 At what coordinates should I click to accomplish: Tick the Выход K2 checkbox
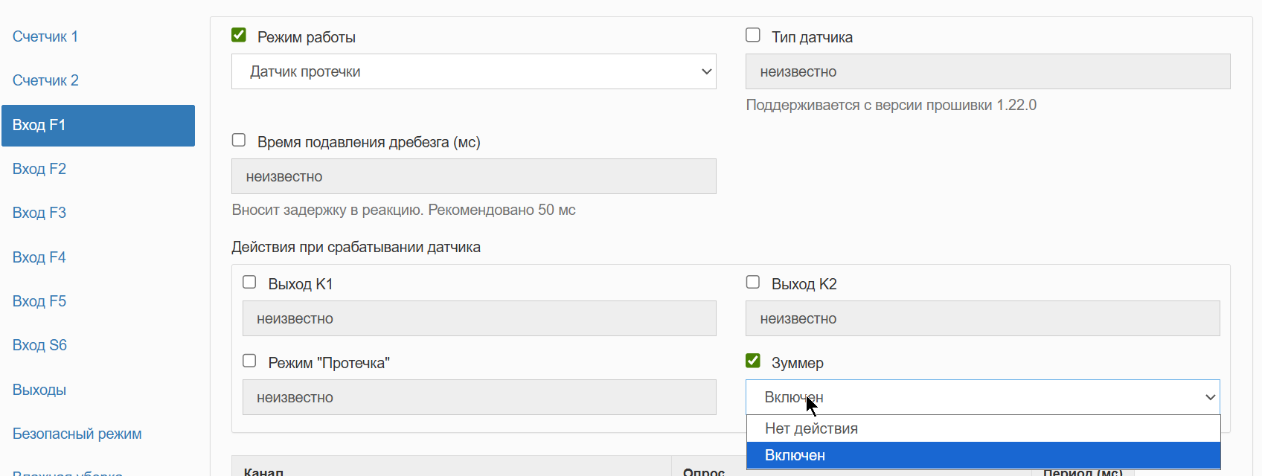click(x=753, y=282)
